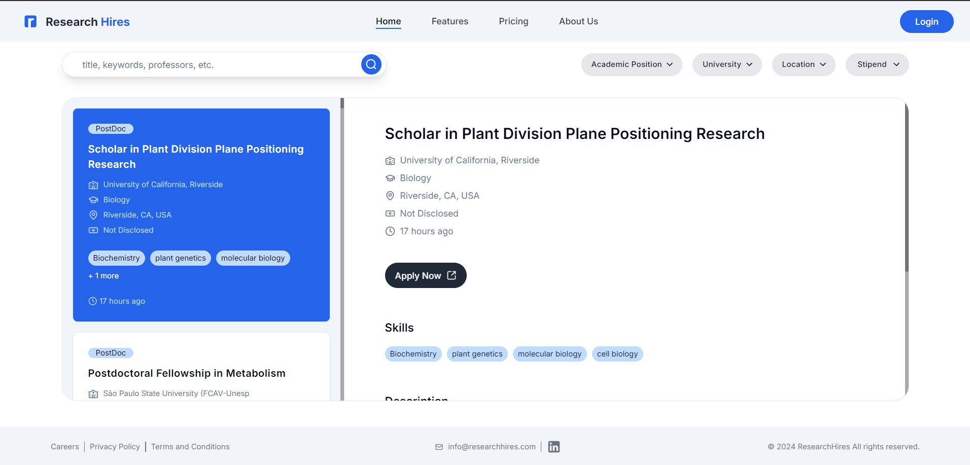This screenshot has height=465, width=970.
Task: Open the Privacy Policy link
Action: [115, 447]
